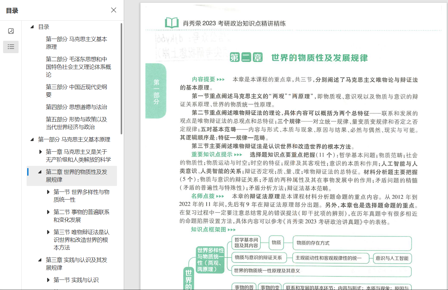
Task: Click the 哲学基本问题及其内容 diagram box
Action: click(246, 243)
